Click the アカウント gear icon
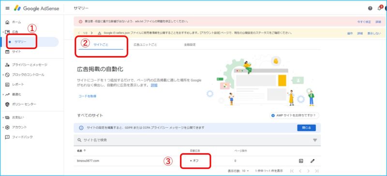Viewport: 387px width, 176px height. coord(7,127)
